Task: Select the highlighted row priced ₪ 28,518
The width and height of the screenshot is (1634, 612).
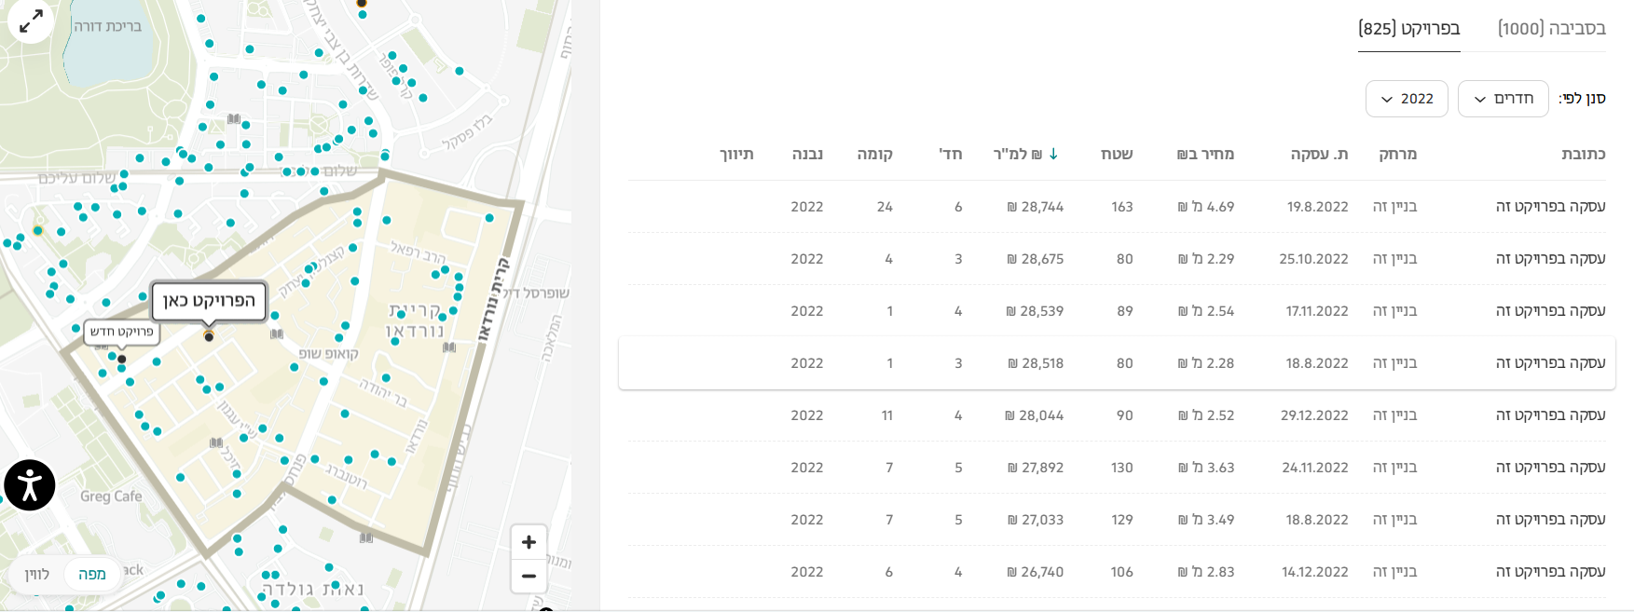Action: point(1117,363)
